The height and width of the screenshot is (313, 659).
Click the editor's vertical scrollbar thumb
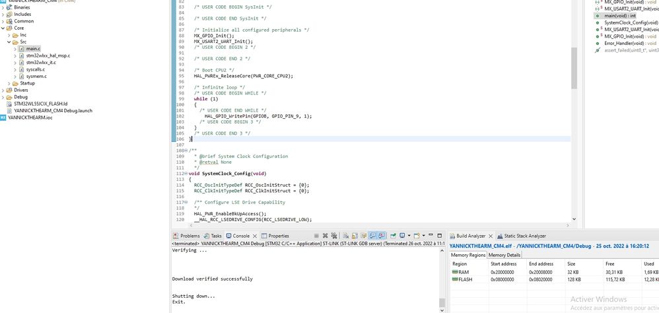[x=574, y=67]
